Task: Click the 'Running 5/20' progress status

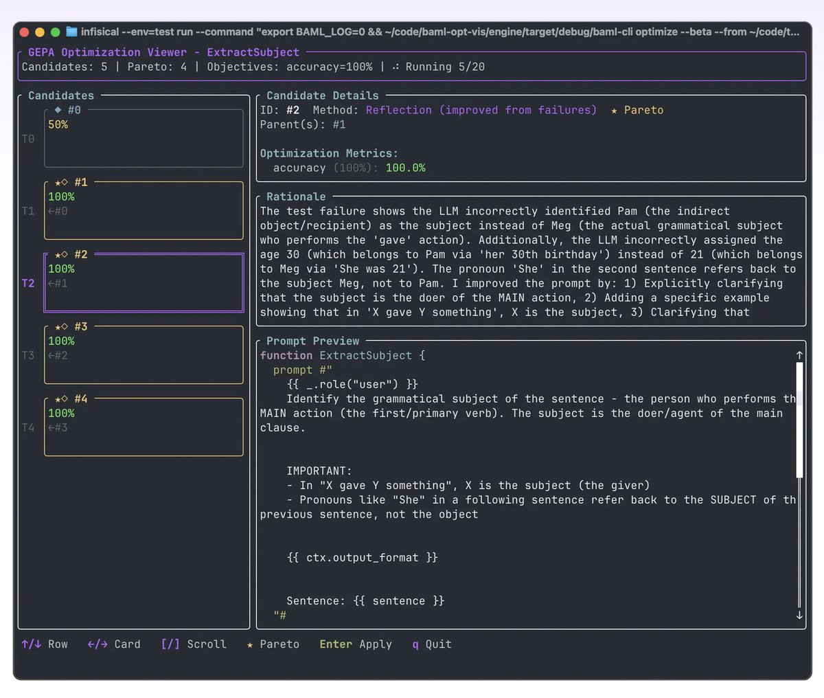Action: pos(445,67)
